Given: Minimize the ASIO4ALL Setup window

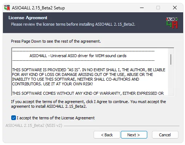Looking at the screenshot, I should click(x=142, y=8).
